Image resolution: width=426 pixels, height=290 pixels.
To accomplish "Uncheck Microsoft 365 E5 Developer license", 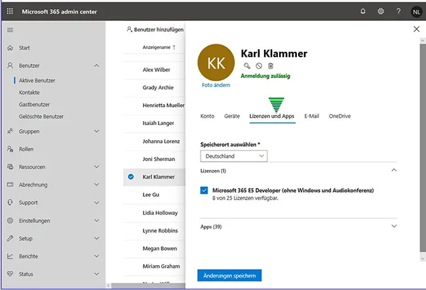I will coord(204,190).
